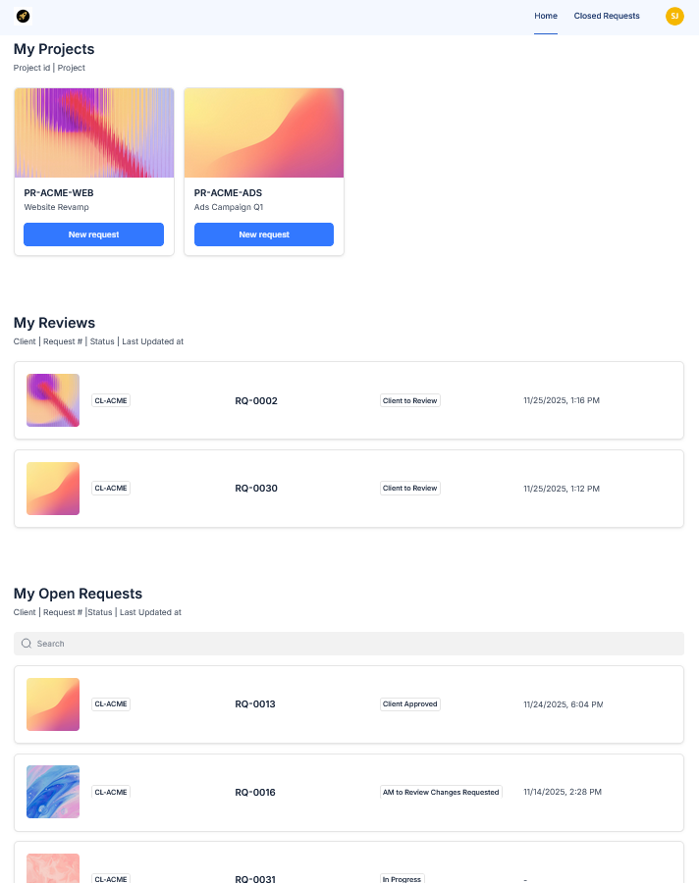Viewport: 699px width, 884px height.
Task: Open the PR-ACME-WEB project cover image
Action: pos(94,132)
